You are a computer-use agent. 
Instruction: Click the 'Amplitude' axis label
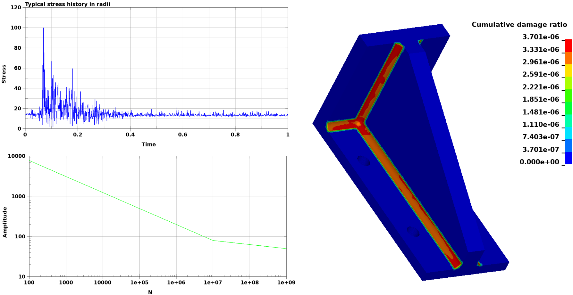click(x=4, y=222)
